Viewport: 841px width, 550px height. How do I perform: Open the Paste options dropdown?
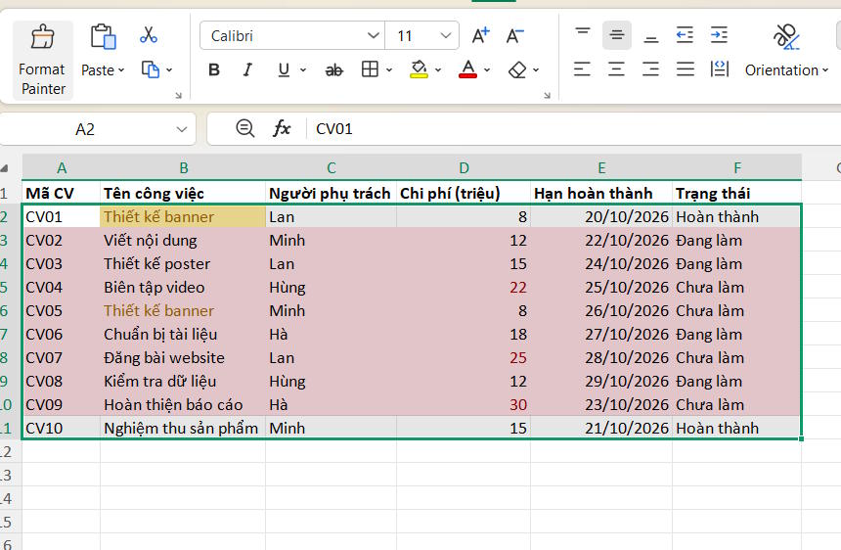(x=103, y=70)
